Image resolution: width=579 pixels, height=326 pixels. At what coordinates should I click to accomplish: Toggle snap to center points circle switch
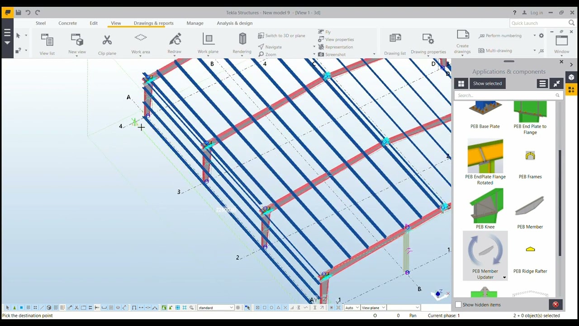tap(271, 308)
